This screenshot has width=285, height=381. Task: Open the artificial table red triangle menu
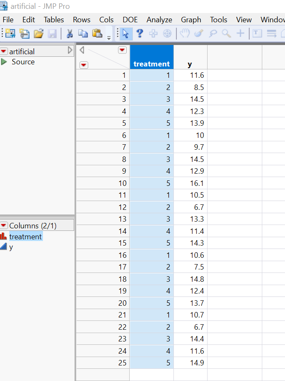[4, 51]
